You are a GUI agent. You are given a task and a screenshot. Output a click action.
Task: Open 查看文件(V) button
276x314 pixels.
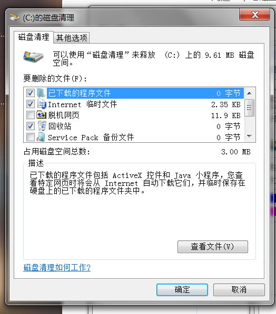tap(212, 246)
